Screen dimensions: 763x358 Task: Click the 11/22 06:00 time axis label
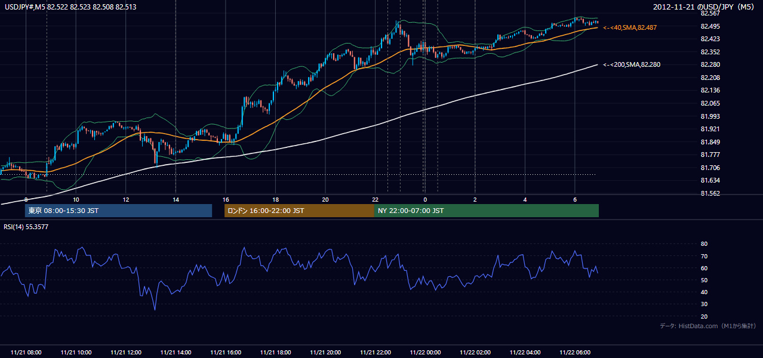pyautogui.click(x=575, y=353)
